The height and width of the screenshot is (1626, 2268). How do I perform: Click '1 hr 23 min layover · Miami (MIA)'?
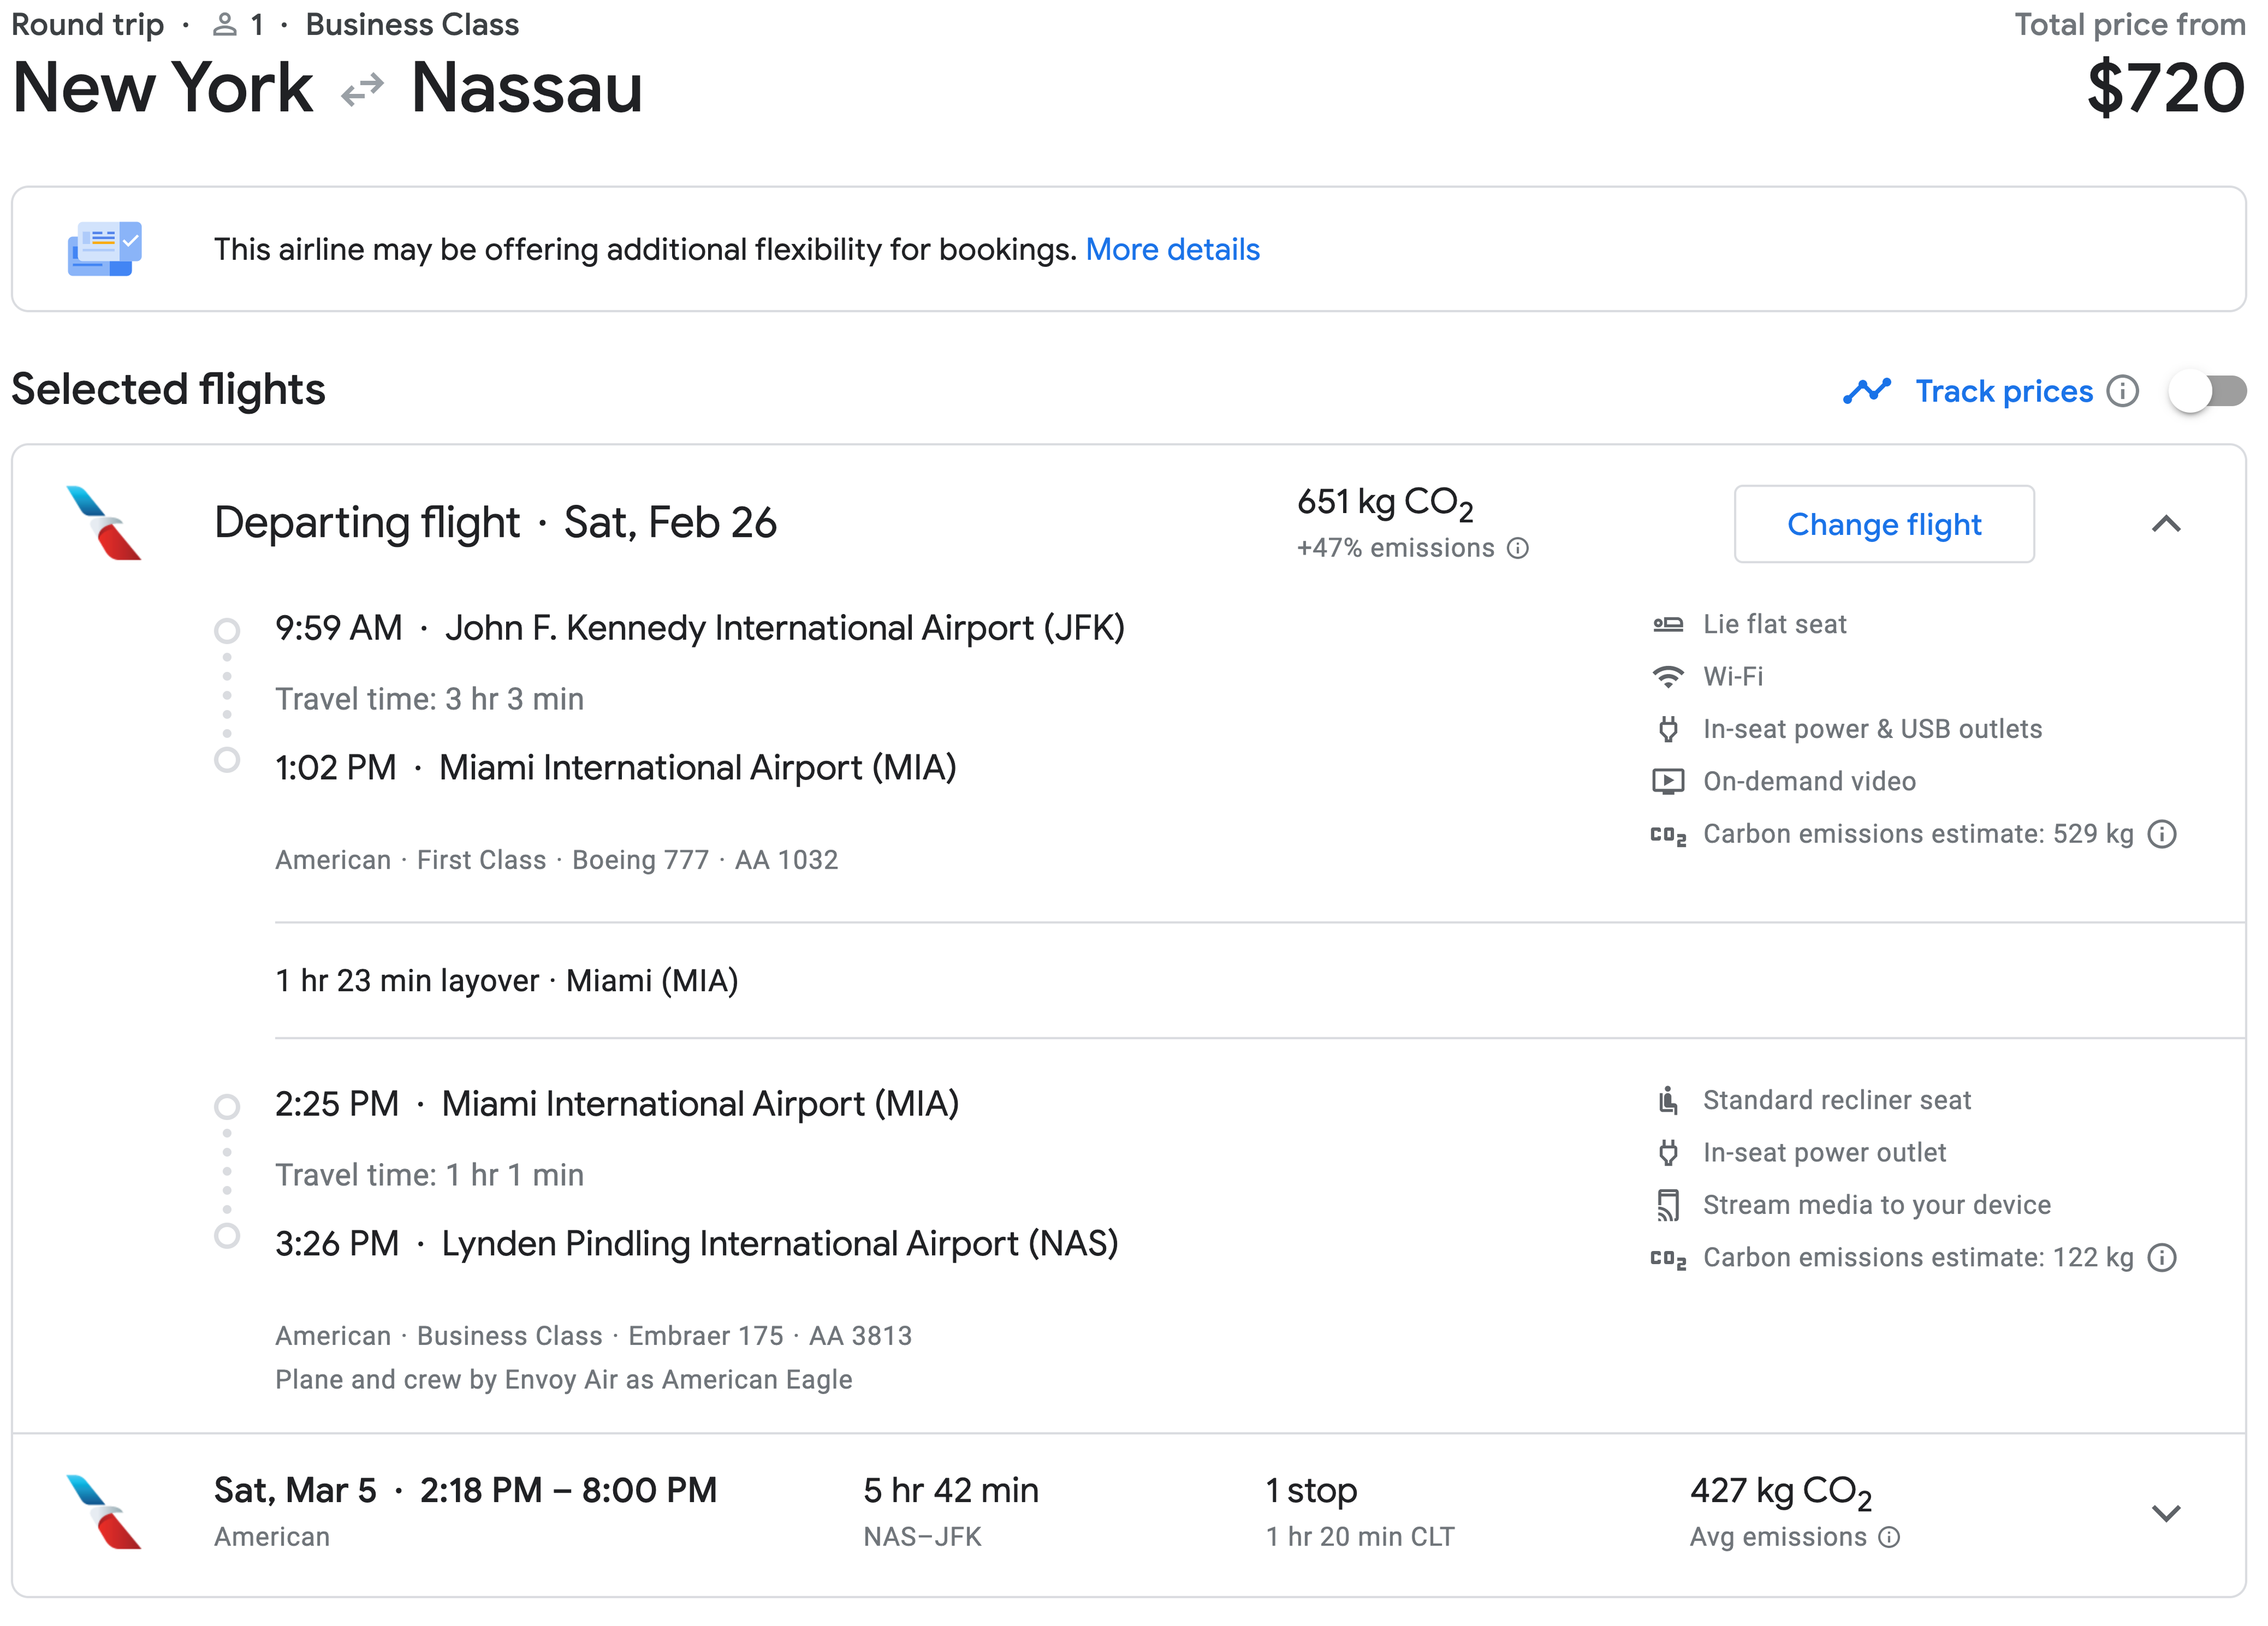click(x=507, y=981)
